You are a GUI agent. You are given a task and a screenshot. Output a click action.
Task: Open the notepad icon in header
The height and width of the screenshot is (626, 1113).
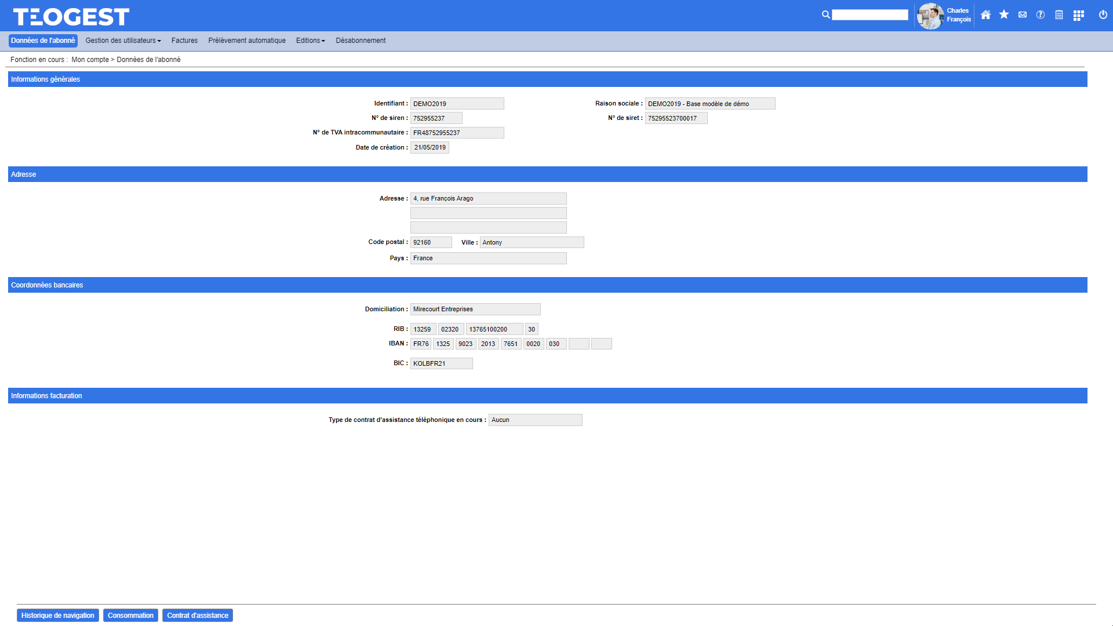[1059, 15]
